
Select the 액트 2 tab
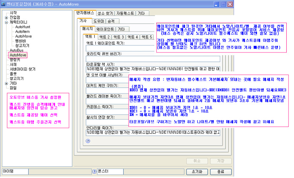[104, 37]
